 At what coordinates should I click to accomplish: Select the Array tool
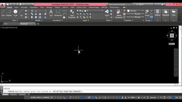(x=40, y=17)
